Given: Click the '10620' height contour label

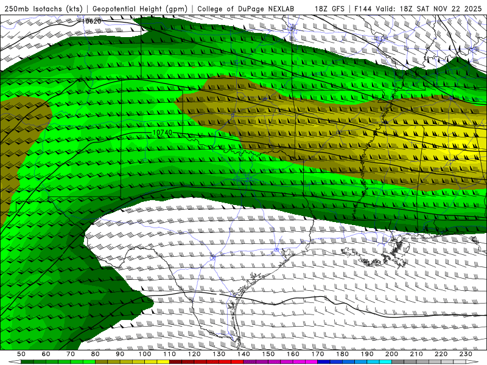Looking at the screenshot, I should coord(91,21).
